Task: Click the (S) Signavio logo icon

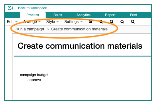Action: 10,8
